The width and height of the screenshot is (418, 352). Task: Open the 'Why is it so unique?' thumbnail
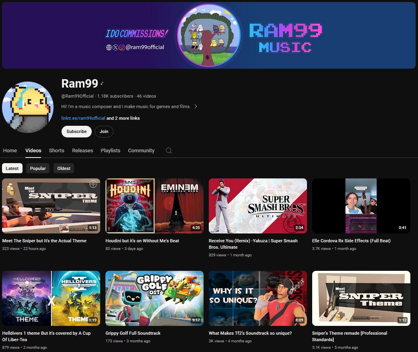tap(258, 298)
